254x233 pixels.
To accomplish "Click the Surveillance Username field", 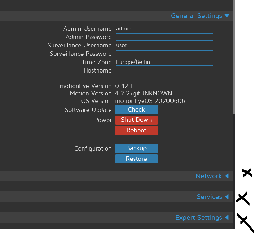I will 164,45.
